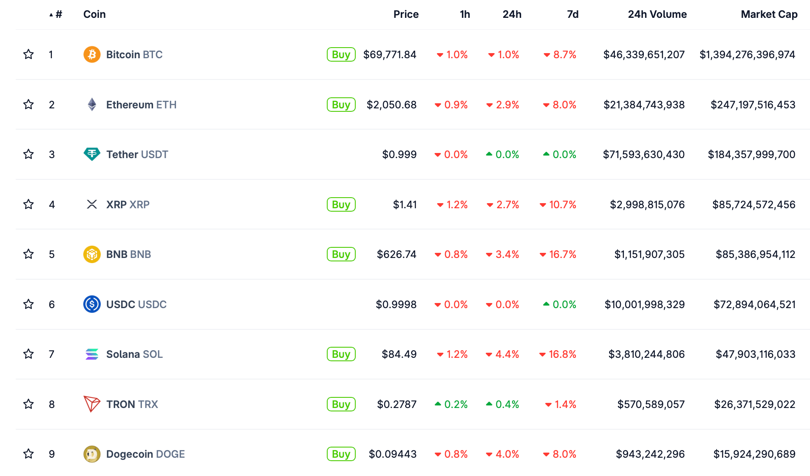Toggle the star next to XRP
This screenshot has width=810, height=476.
28,204
